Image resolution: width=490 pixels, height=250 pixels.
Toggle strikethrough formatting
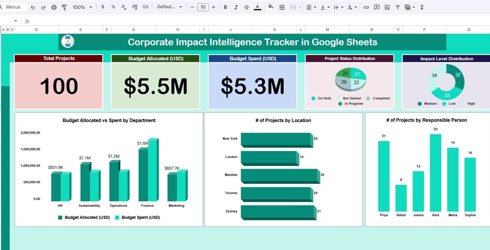(x=247, y=7)
